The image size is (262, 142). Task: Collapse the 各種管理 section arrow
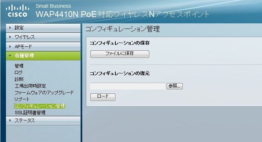pos(10,56)
